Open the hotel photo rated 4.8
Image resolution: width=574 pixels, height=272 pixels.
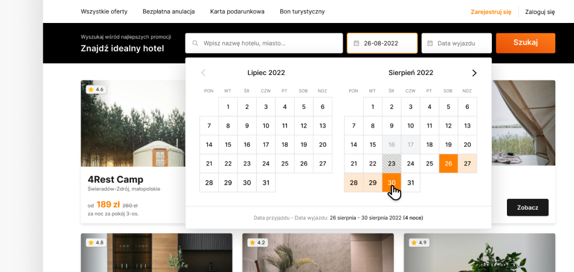point(156,253)
